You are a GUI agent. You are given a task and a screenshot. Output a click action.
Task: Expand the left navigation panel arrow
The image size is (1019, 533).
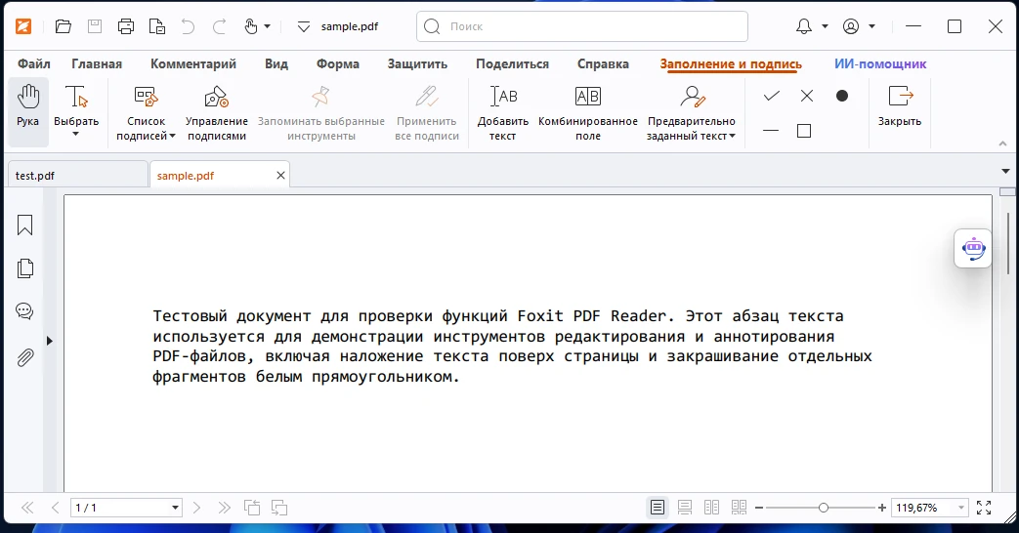[x=50, y=341]
